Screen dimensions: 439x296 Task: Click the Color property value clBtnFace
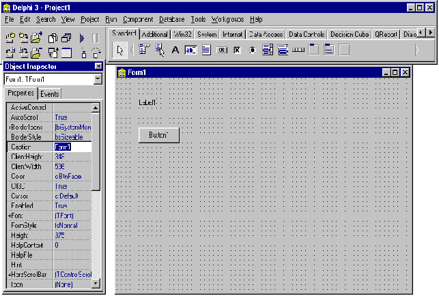(x=72, y=176)
